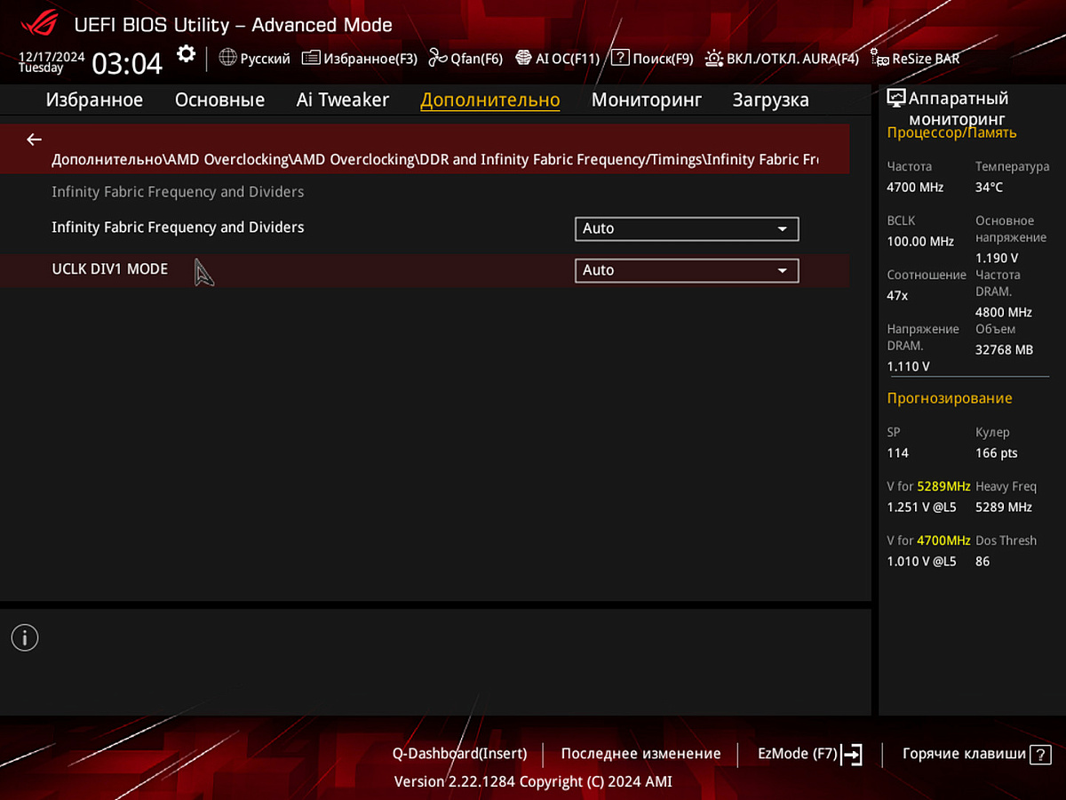Viewport: 1066px width, 800px height.
Task: Show Последнее изменение list
Action: [x=641, y=754]
